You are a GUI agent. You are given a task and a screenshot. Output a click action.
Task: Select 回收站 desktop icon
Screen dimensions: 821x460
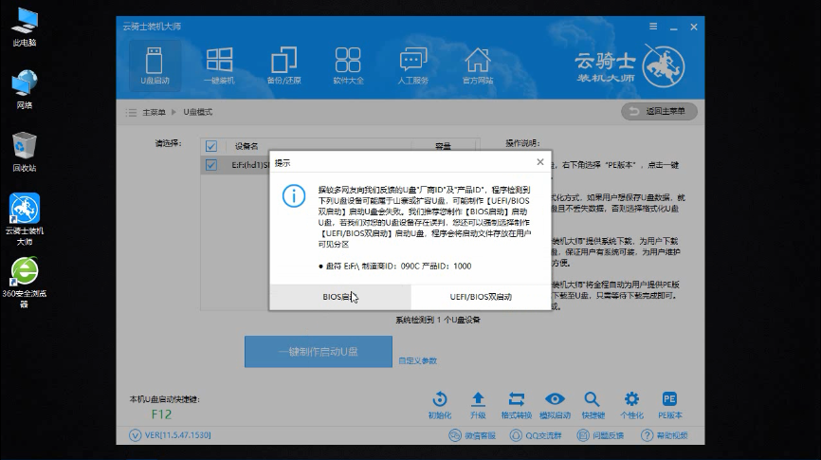[x=25, y=152]
